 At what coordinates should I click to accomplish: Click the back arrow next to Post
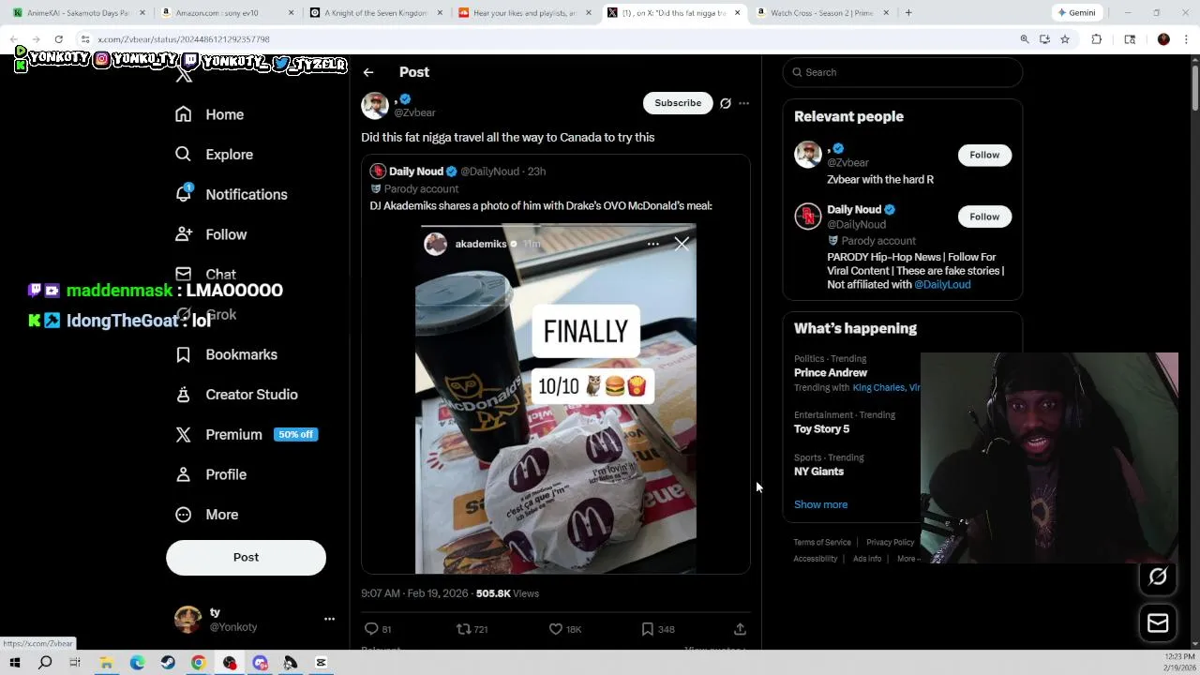point(368,72)
